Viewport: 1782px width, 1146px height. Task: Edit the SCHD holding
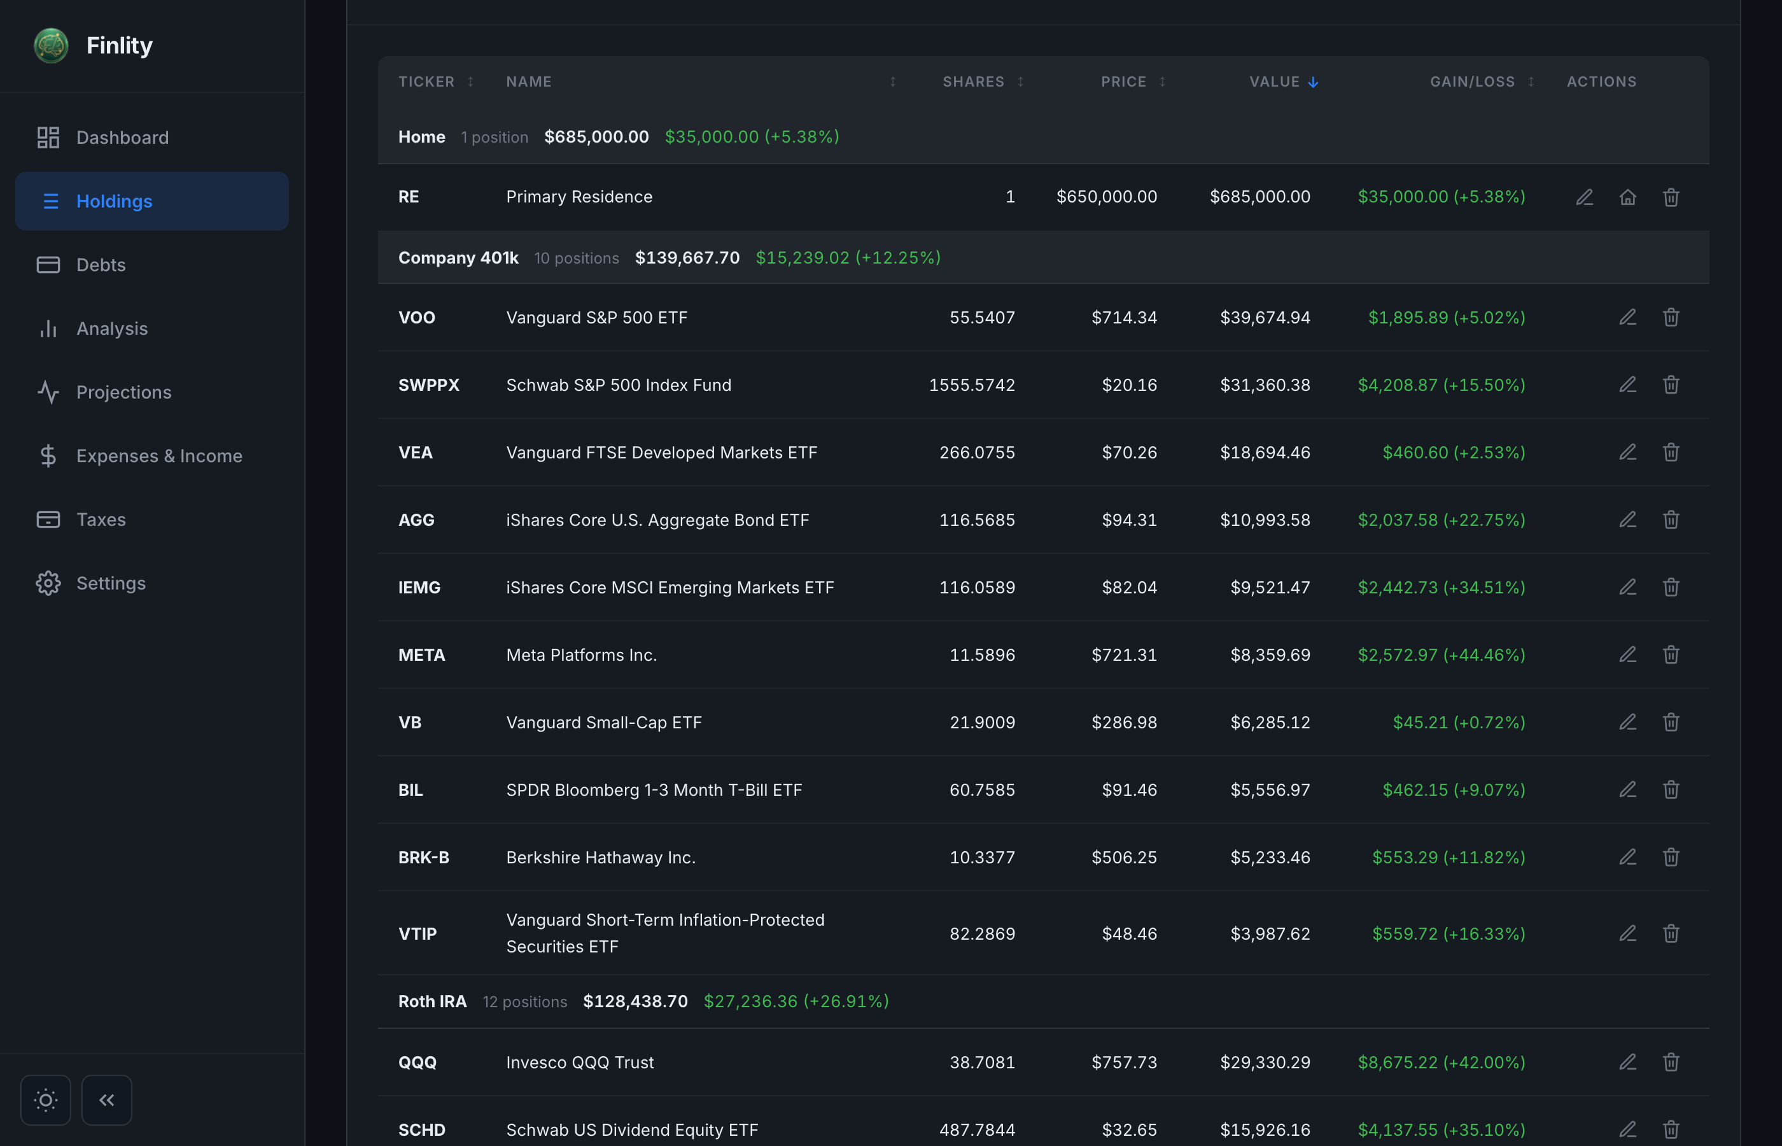click(1627, 1129)
